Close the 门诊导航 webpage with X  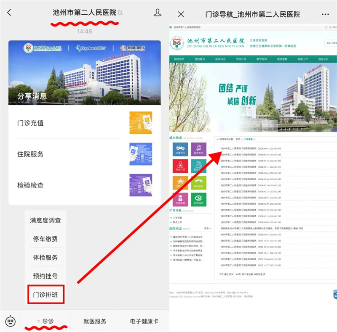(181, 14)
